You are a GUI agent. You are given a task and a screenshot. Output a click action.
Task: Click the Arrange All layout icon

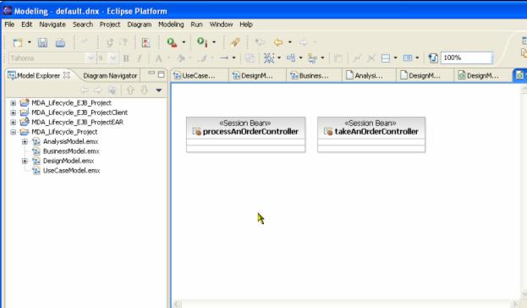269,58
